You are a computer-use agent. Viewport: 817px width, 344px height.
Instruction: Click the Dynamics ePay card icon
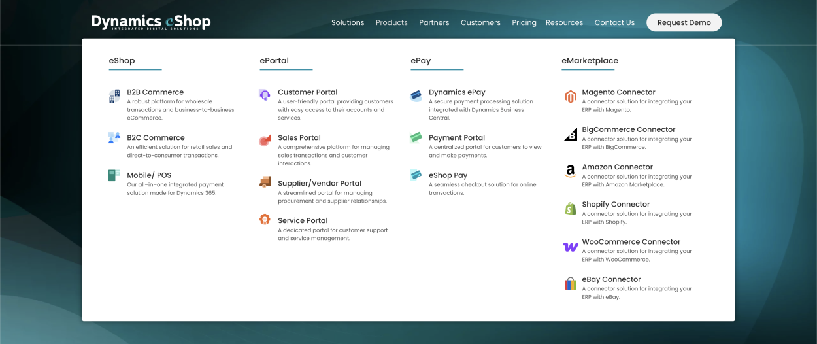(x=416, y=95)
